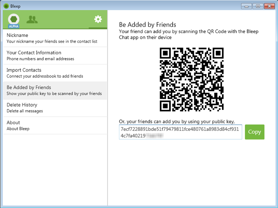Minimize the Bleep window
The image size is (278, 208).
(246, 6)
